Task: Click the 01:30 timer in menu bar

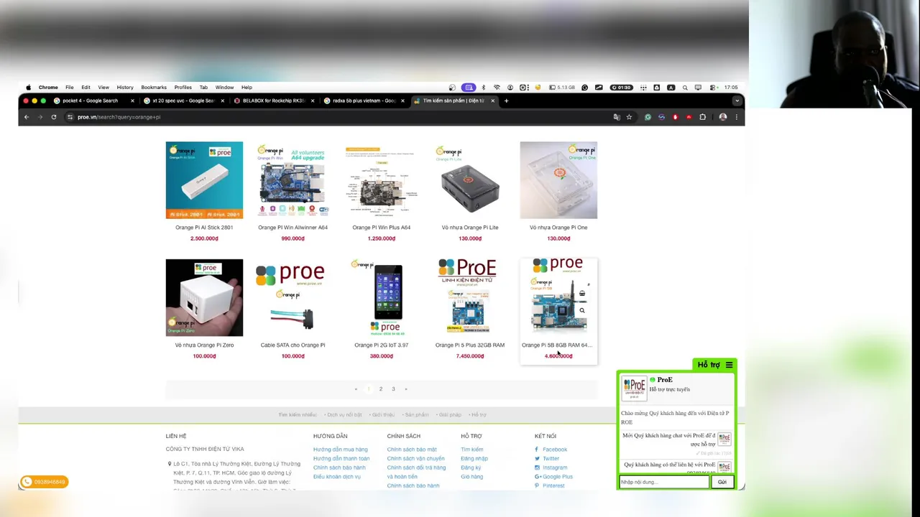Action: tap(622, 88)
